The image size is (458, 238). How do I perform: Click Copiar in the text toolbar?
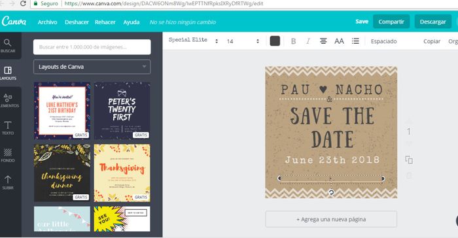point(432,41)
